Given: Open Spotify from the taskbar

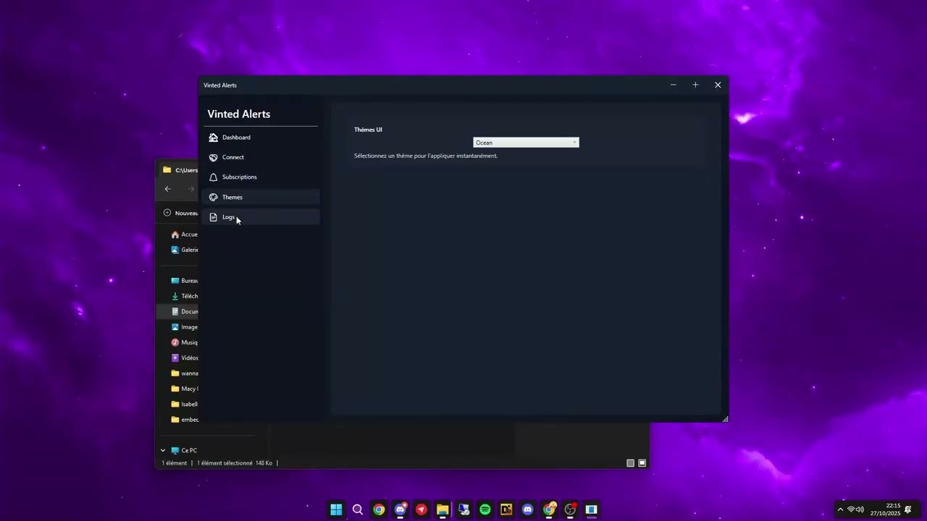Looking at the screenshot, I should (x=485, y=509).
